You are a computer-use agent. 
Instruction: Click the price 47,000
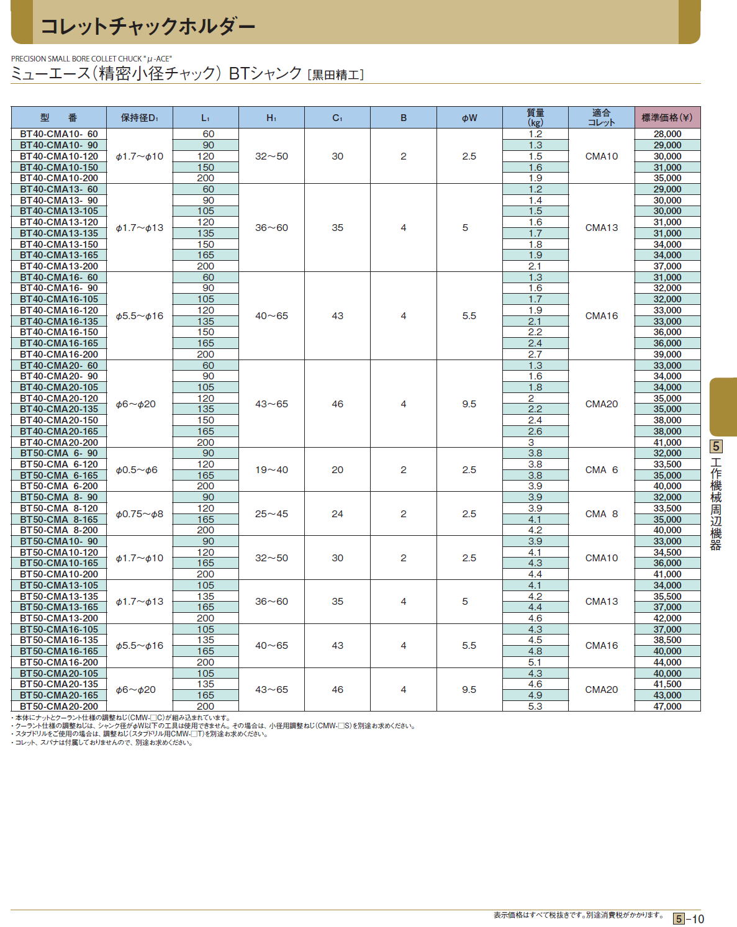(667, 707)
